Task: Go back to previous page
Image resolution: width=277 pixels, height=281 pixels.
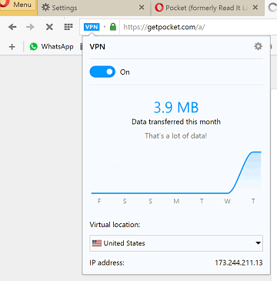Action: 12,27
